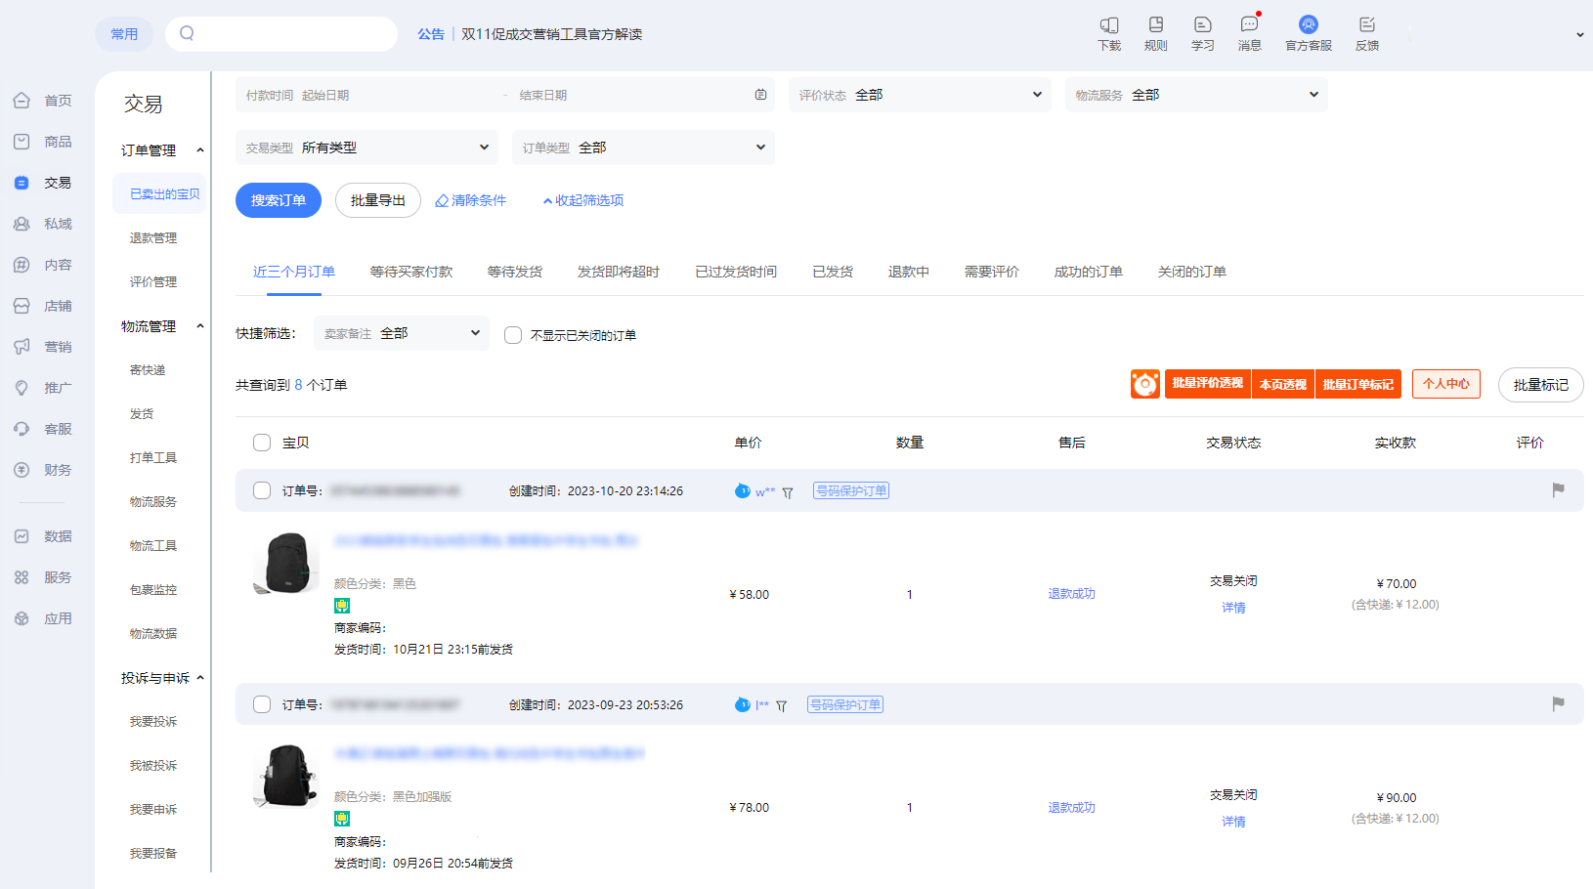Click the calendar icon in date range field
Screen dimensions: 1593x889
760,95
